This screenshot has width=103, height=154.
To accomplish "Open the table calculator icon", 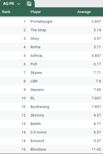I will (29, 4).
